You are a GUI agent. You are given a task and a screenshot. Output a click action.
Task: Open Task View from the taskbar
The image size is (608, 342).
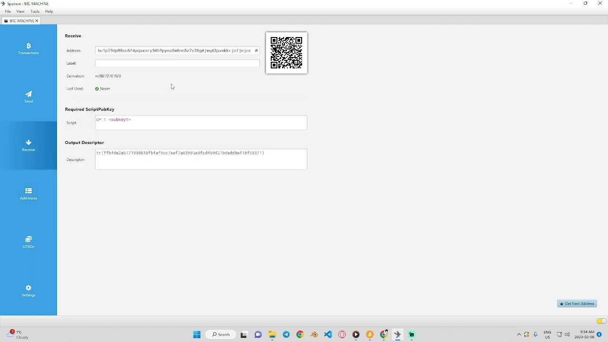point(244,334)
